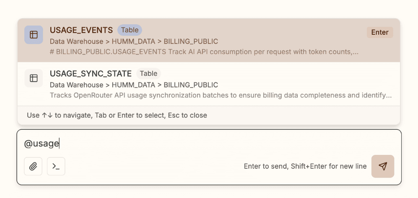Click the HUMM_DATA segment in first row path

point(133,41)
